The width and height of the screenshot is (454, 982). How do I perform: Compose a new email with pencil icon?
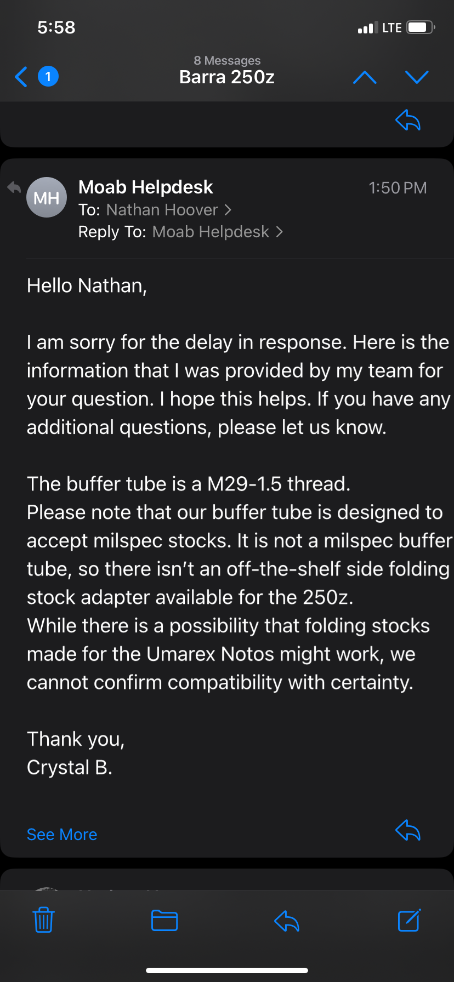[409, 920]
